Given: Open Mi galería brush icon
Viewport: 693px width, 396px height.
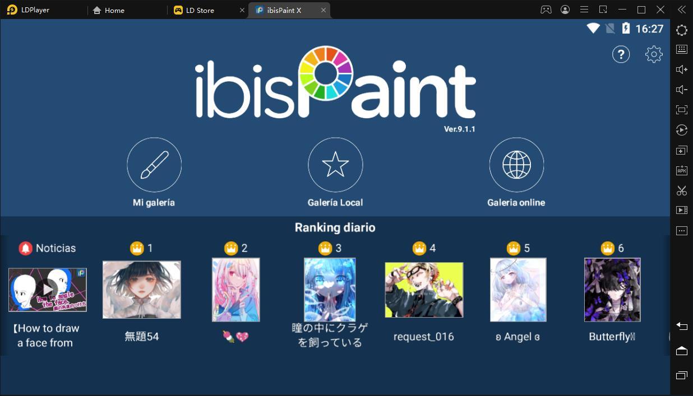Looking at the screenshot, I should [154, 165].
